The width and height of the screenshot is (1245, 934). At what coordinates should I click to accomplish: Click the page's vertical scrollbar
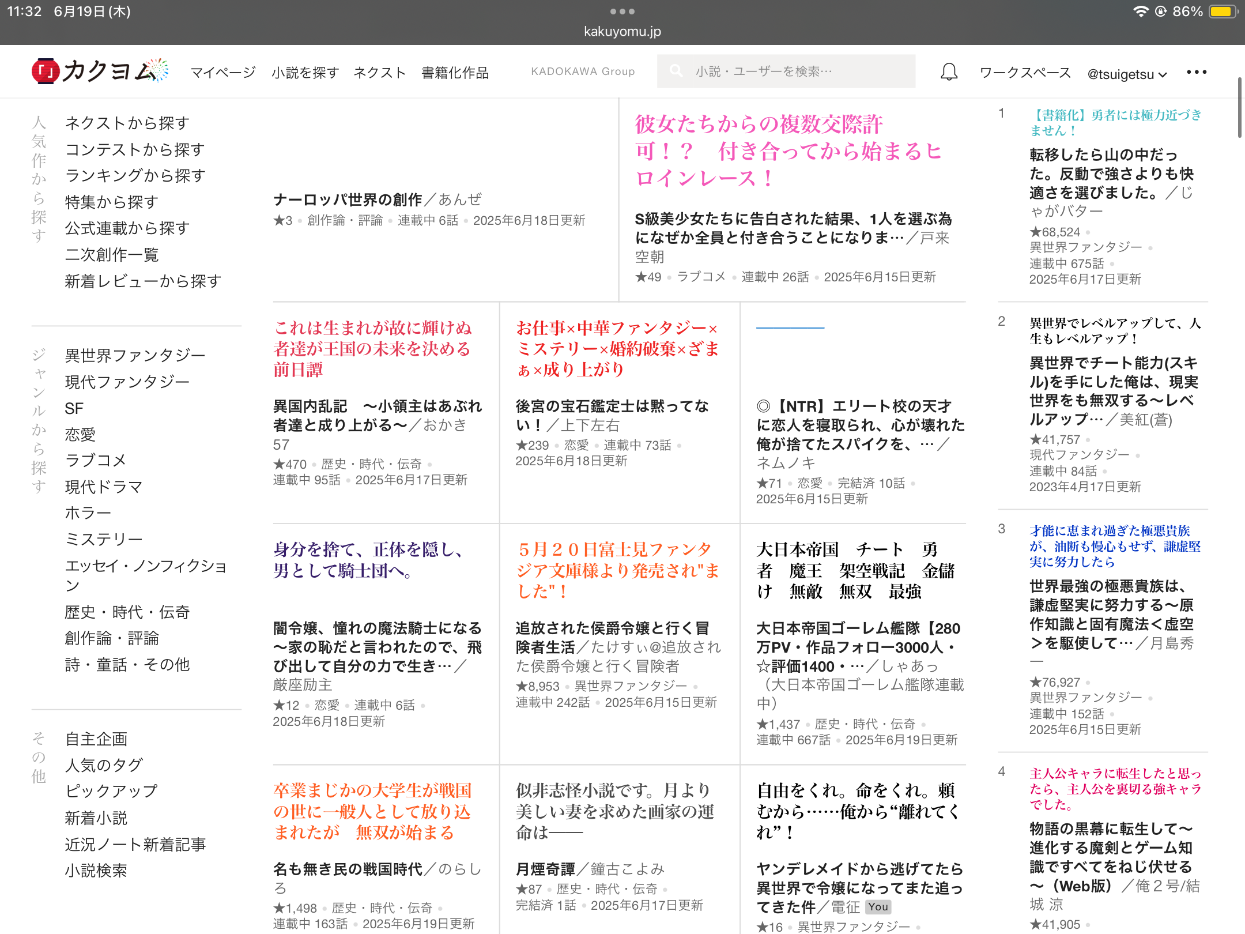coord(1239,108)
